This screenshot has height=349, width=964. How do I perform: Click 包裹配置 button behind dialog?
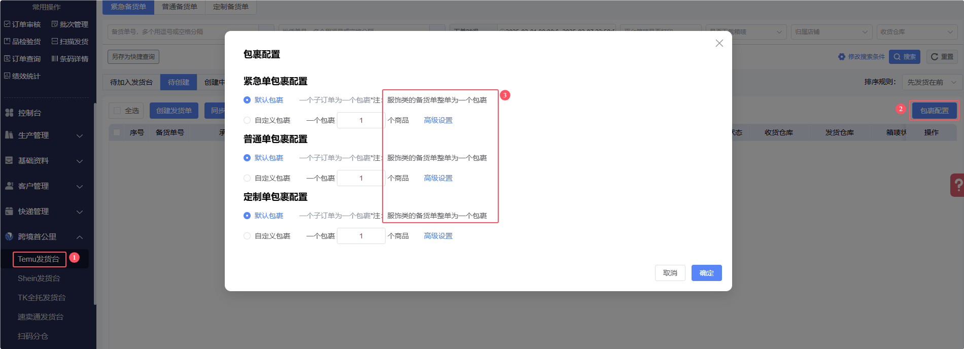point(935,111)
